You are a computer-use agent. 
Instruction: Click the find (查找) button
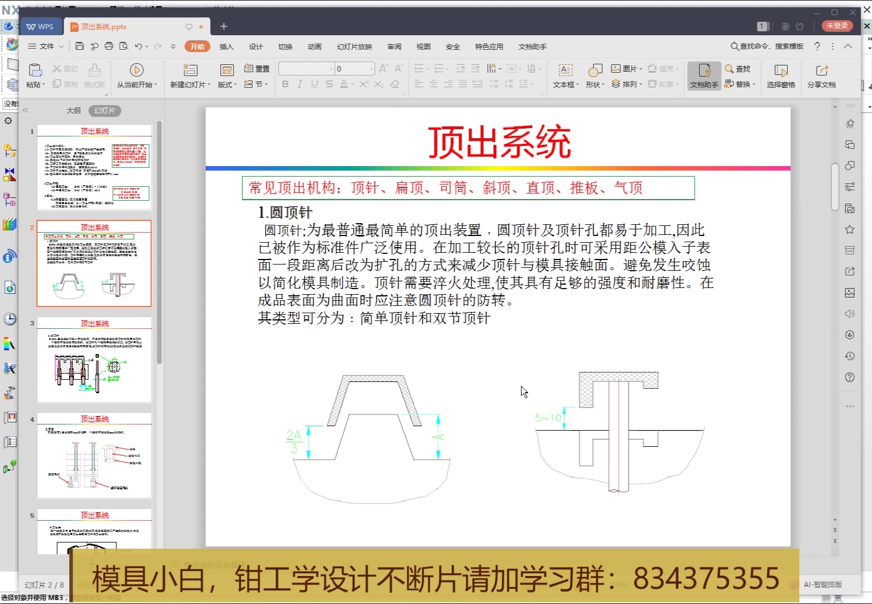pyautogui.click(x=738, y=69)
